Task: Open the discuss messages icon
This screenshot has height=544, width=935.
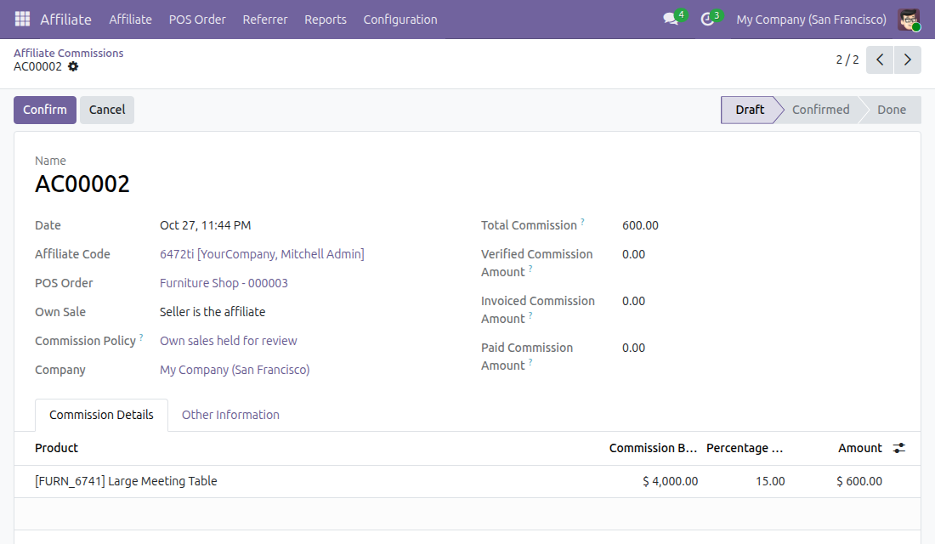Action: [x=671, y=19]
